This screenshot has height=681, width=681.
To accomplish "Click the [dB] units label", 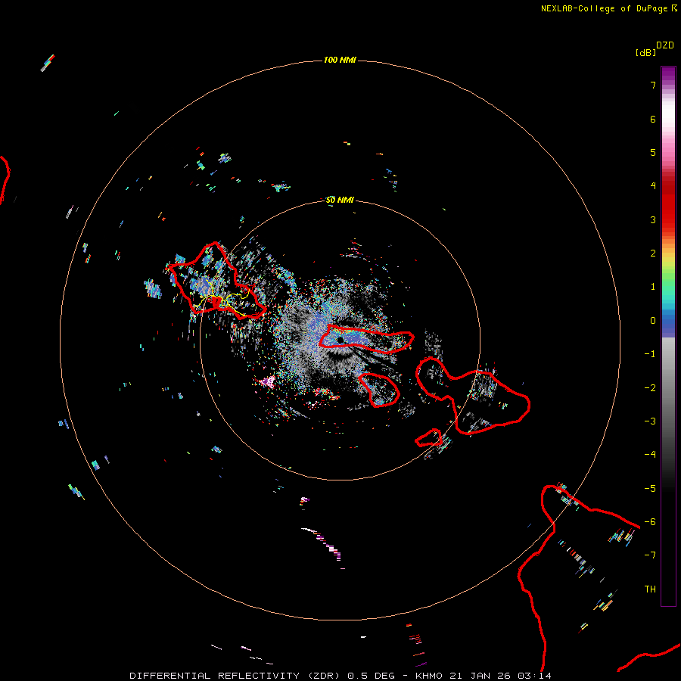I will 645,52.
